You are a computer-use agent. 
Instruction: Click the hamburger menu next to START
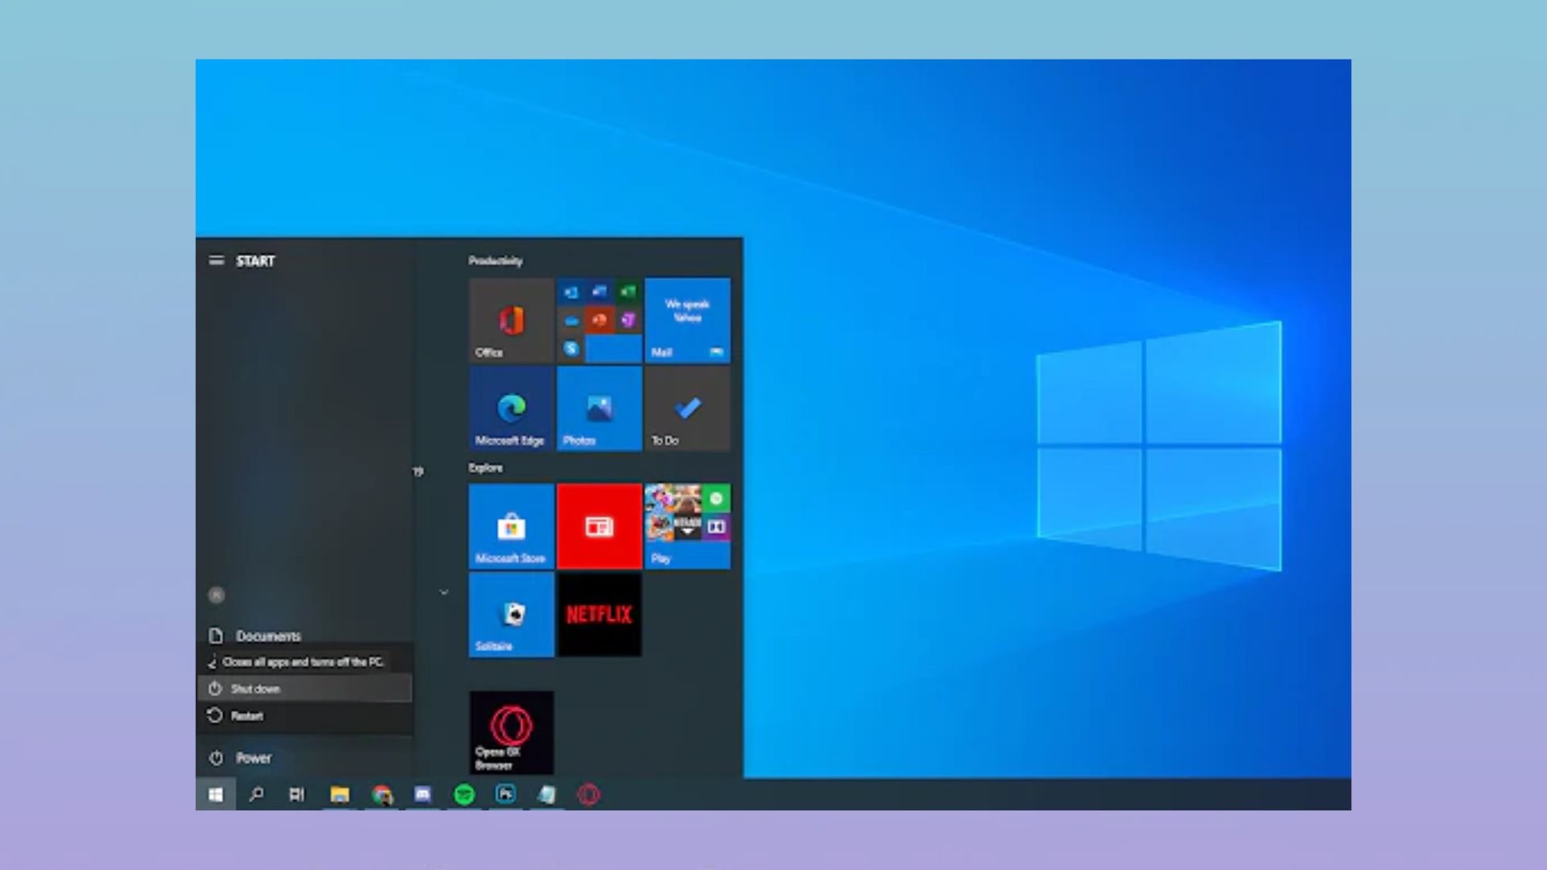point(216,260)
